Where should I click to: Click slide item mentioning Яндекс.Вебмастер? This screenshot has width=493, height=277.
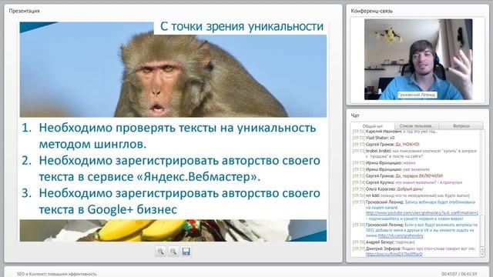(171, 169)
